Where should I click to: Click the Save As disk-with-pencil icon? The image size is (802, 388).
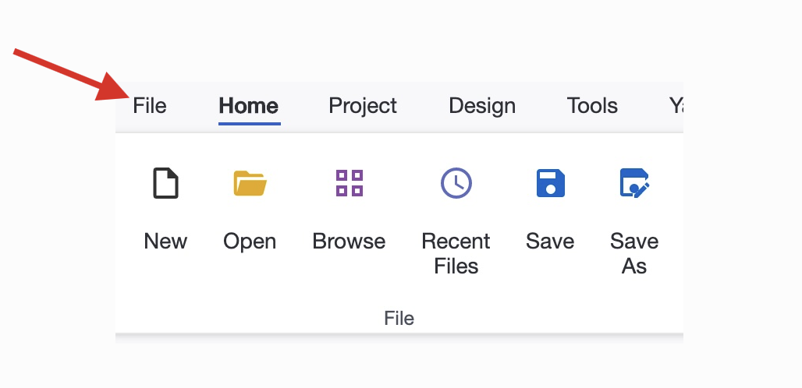(x=633, y=183)
